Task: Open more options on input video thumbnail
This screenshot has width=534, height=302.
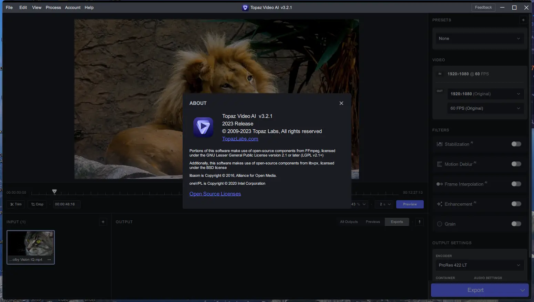Action: tap(49, 260)
